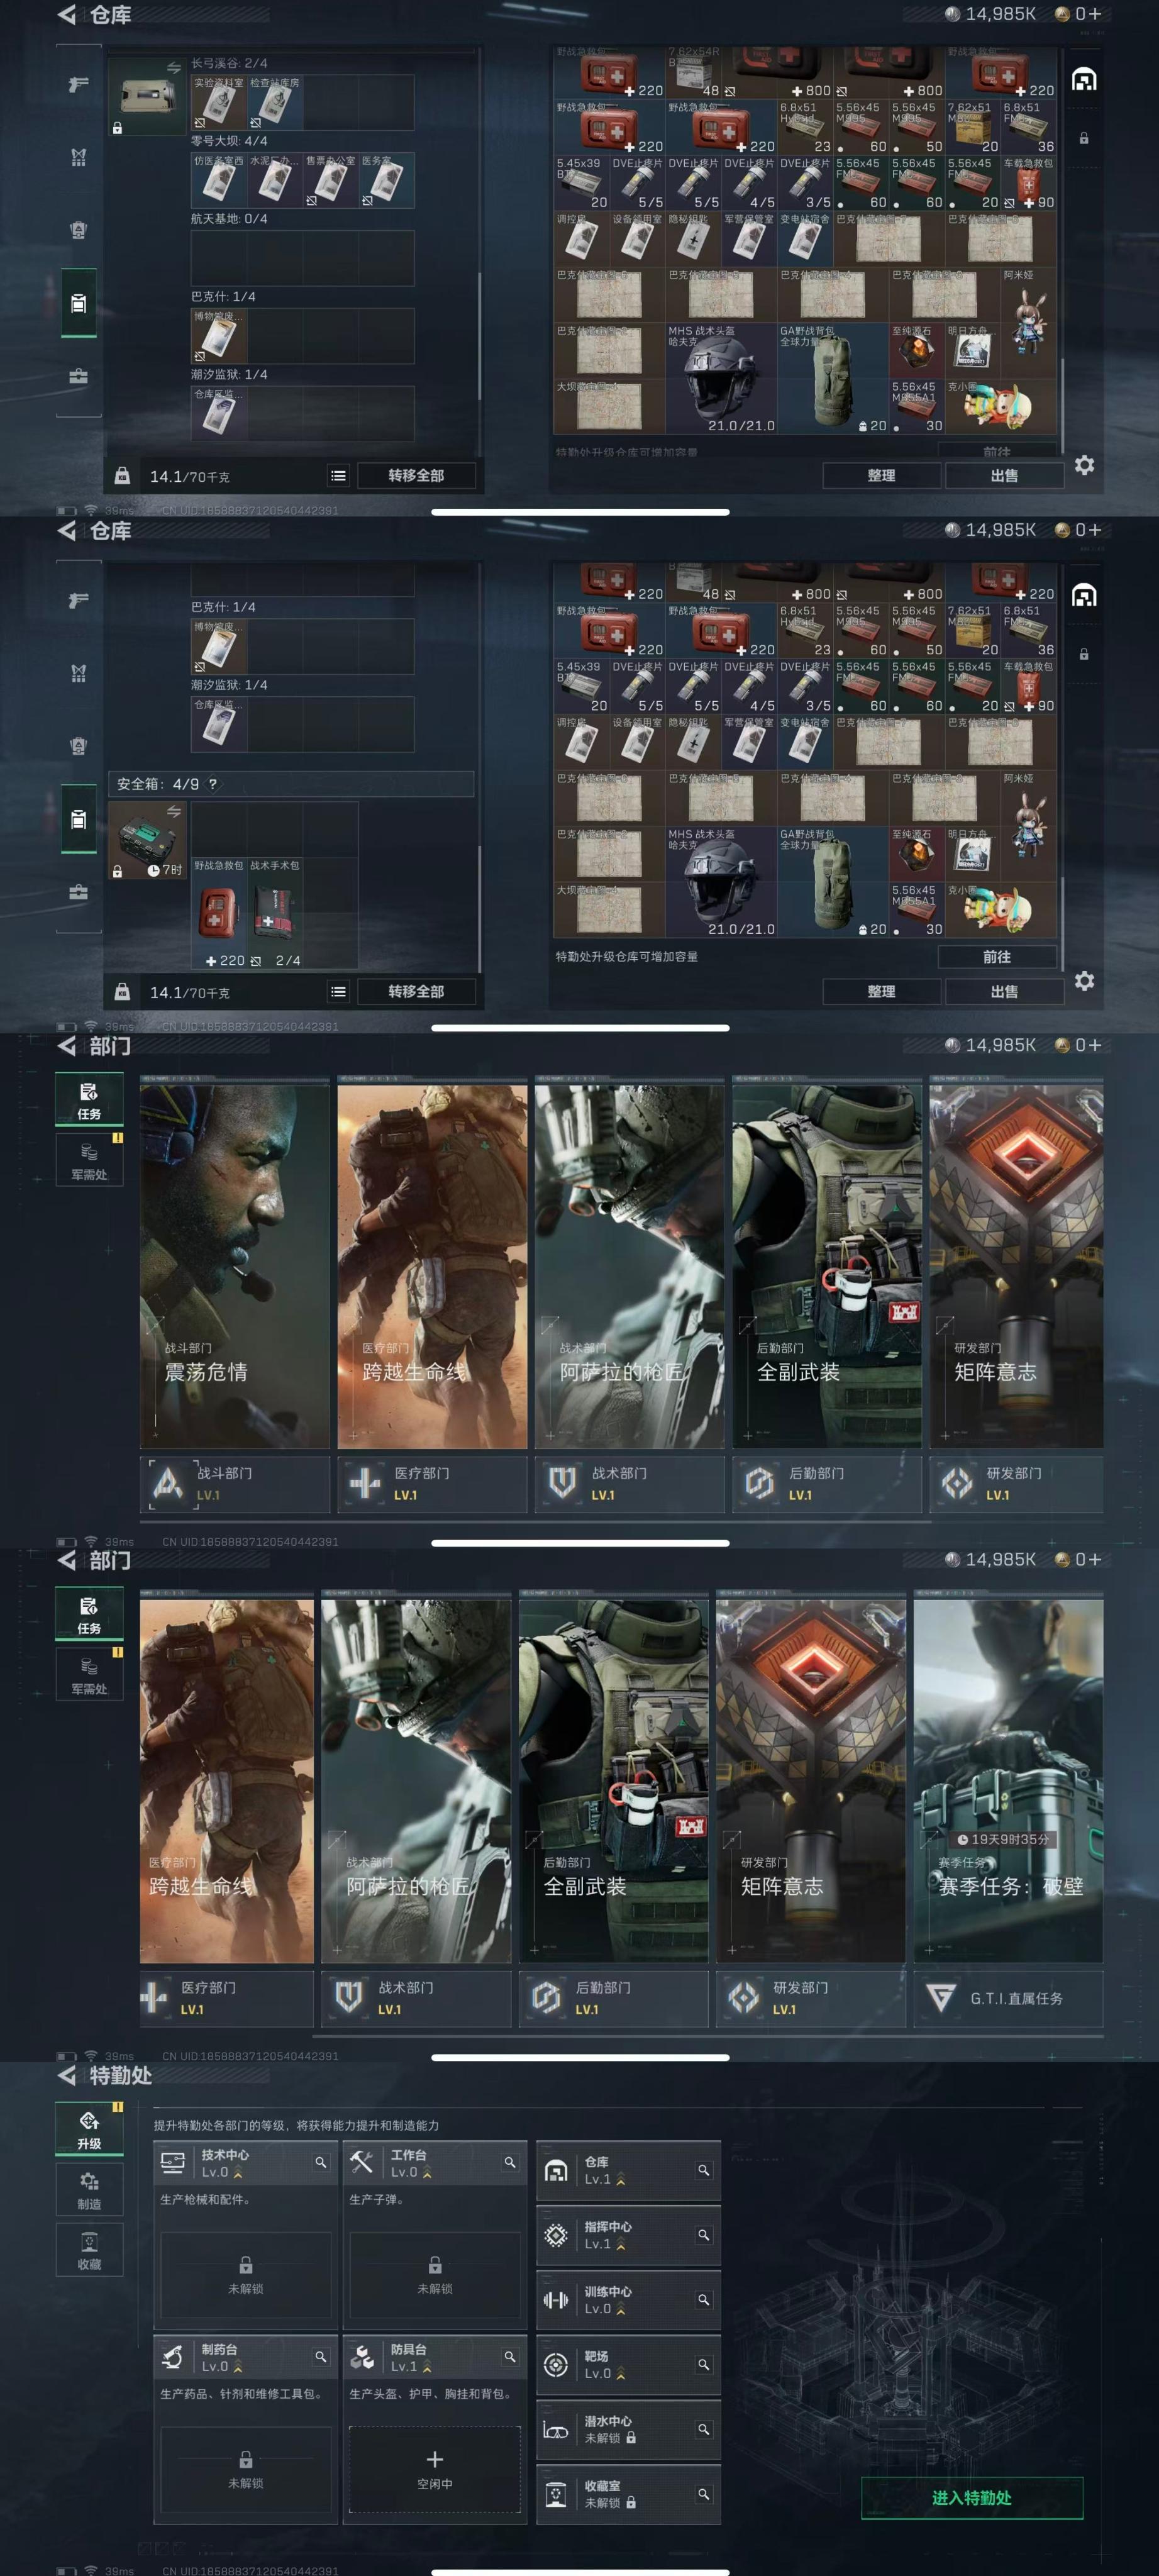Image resolution: width=1159 pixels, height=2576 pixels.
Task: Toggle small stash lock on 安全箱 warehouse screen
Action: pos(1084,654)
